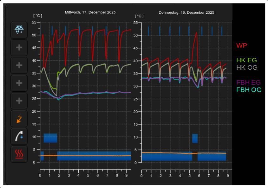The height and width of the screenshot is (188, 268).
Task: Click the red heating waves icon
Action: [x=19, y=154]
